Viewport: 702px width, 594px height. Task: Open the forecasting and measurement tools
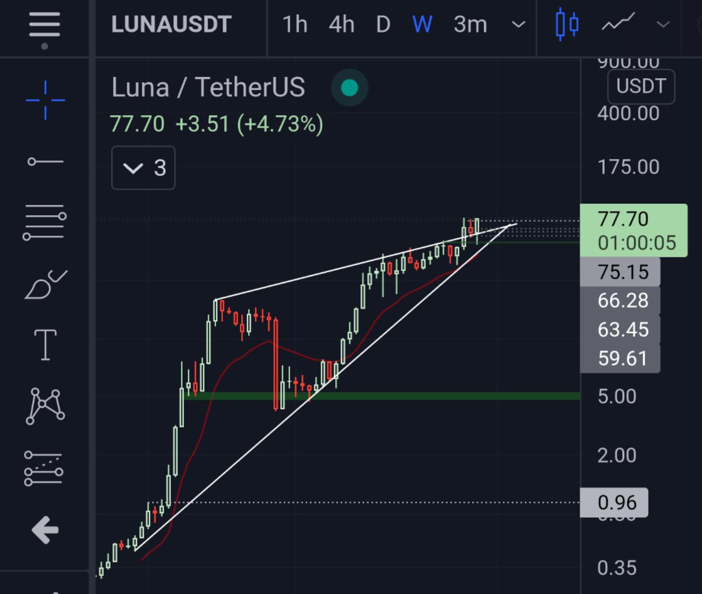click(x=44, y=468)
